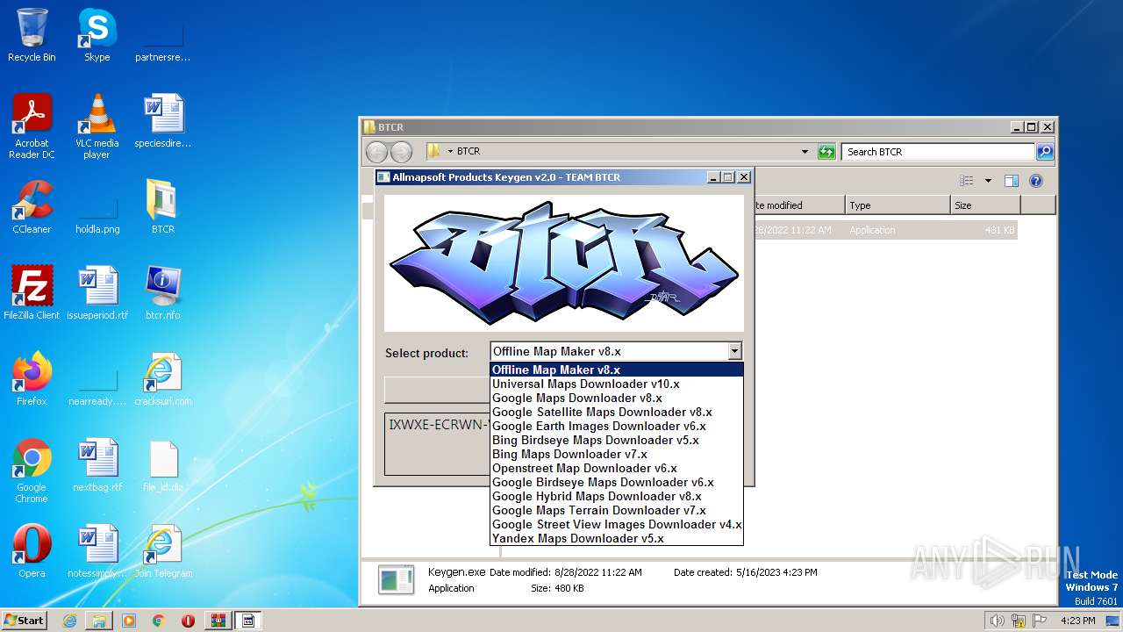Choose Google Birdseye Maps Downloader v6.x

point(617,482)
